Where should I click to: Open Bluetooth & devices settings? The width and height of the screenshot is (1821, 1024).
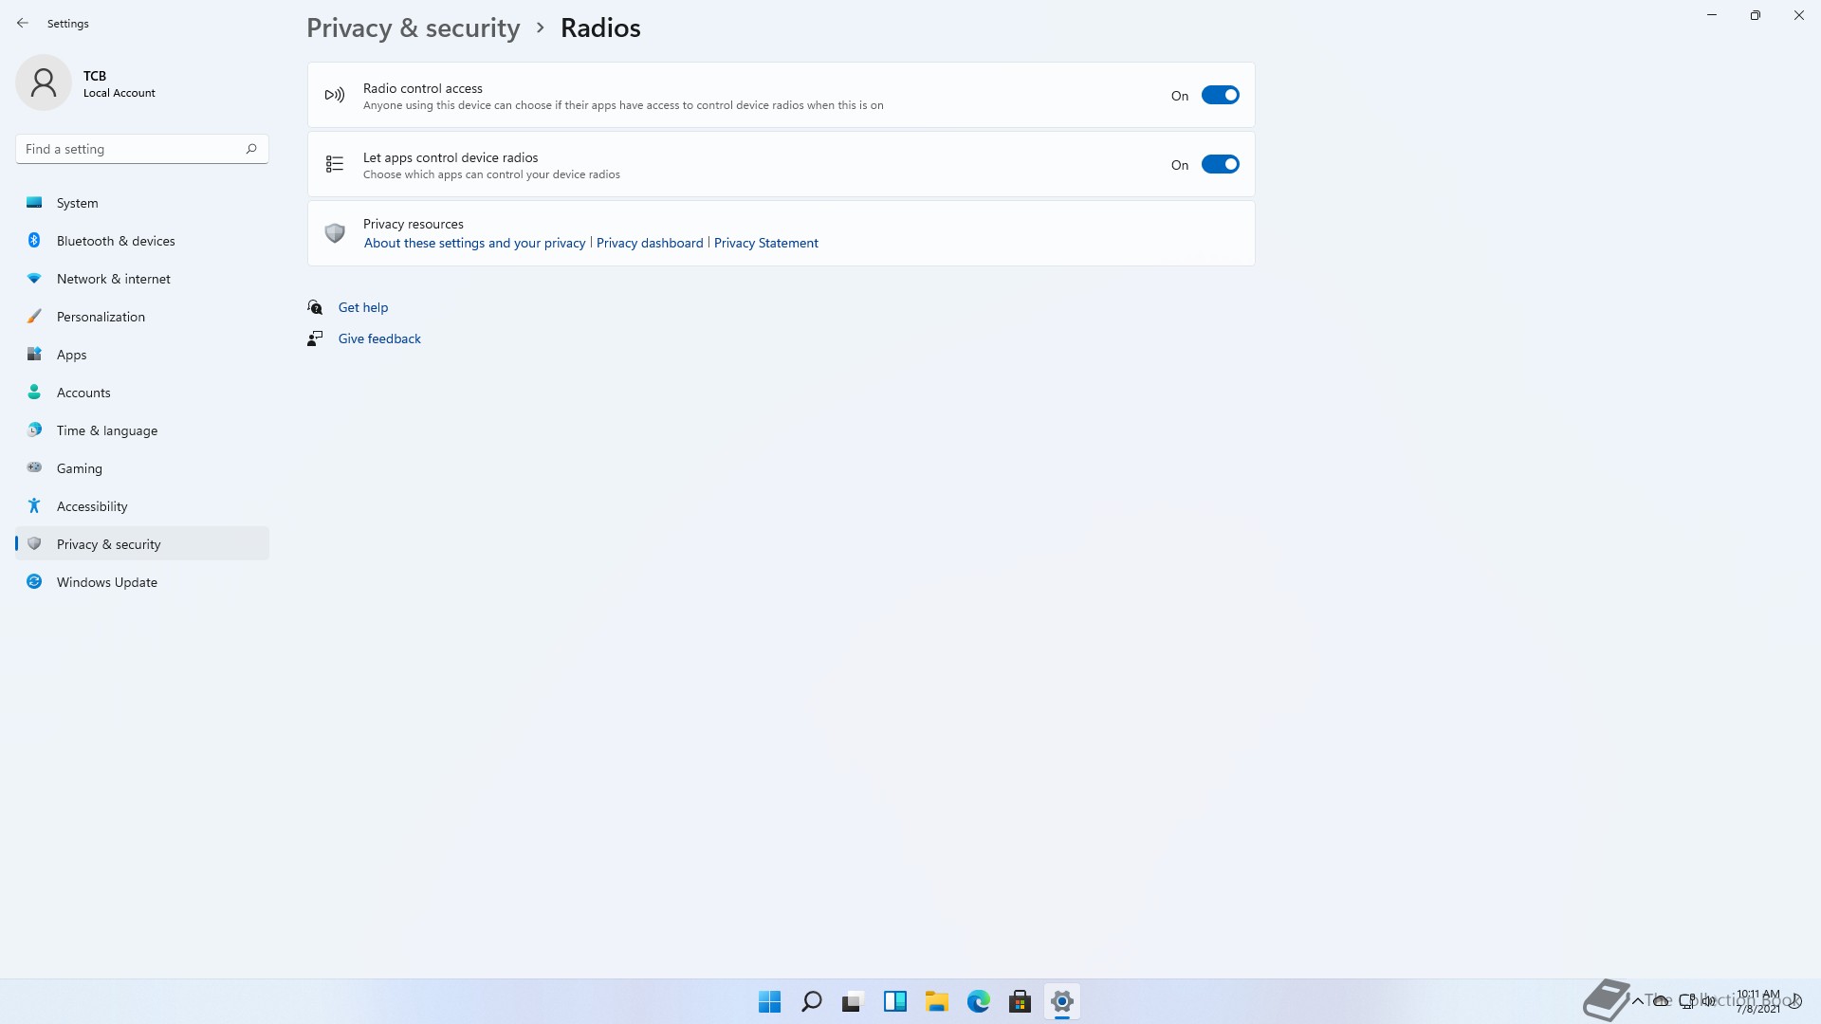[x=142, y=240]
